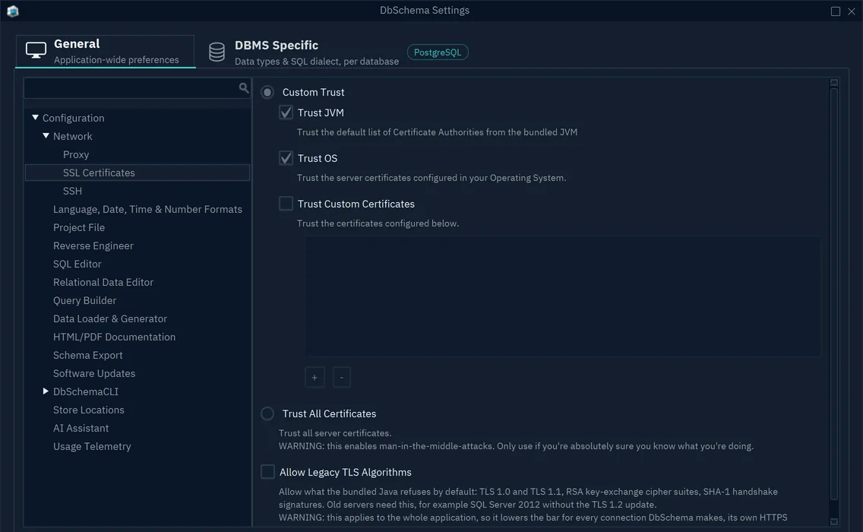Open the PostgreSQL database selector
The width and height of the screenshot is (863, 532).
pos(438,52)
